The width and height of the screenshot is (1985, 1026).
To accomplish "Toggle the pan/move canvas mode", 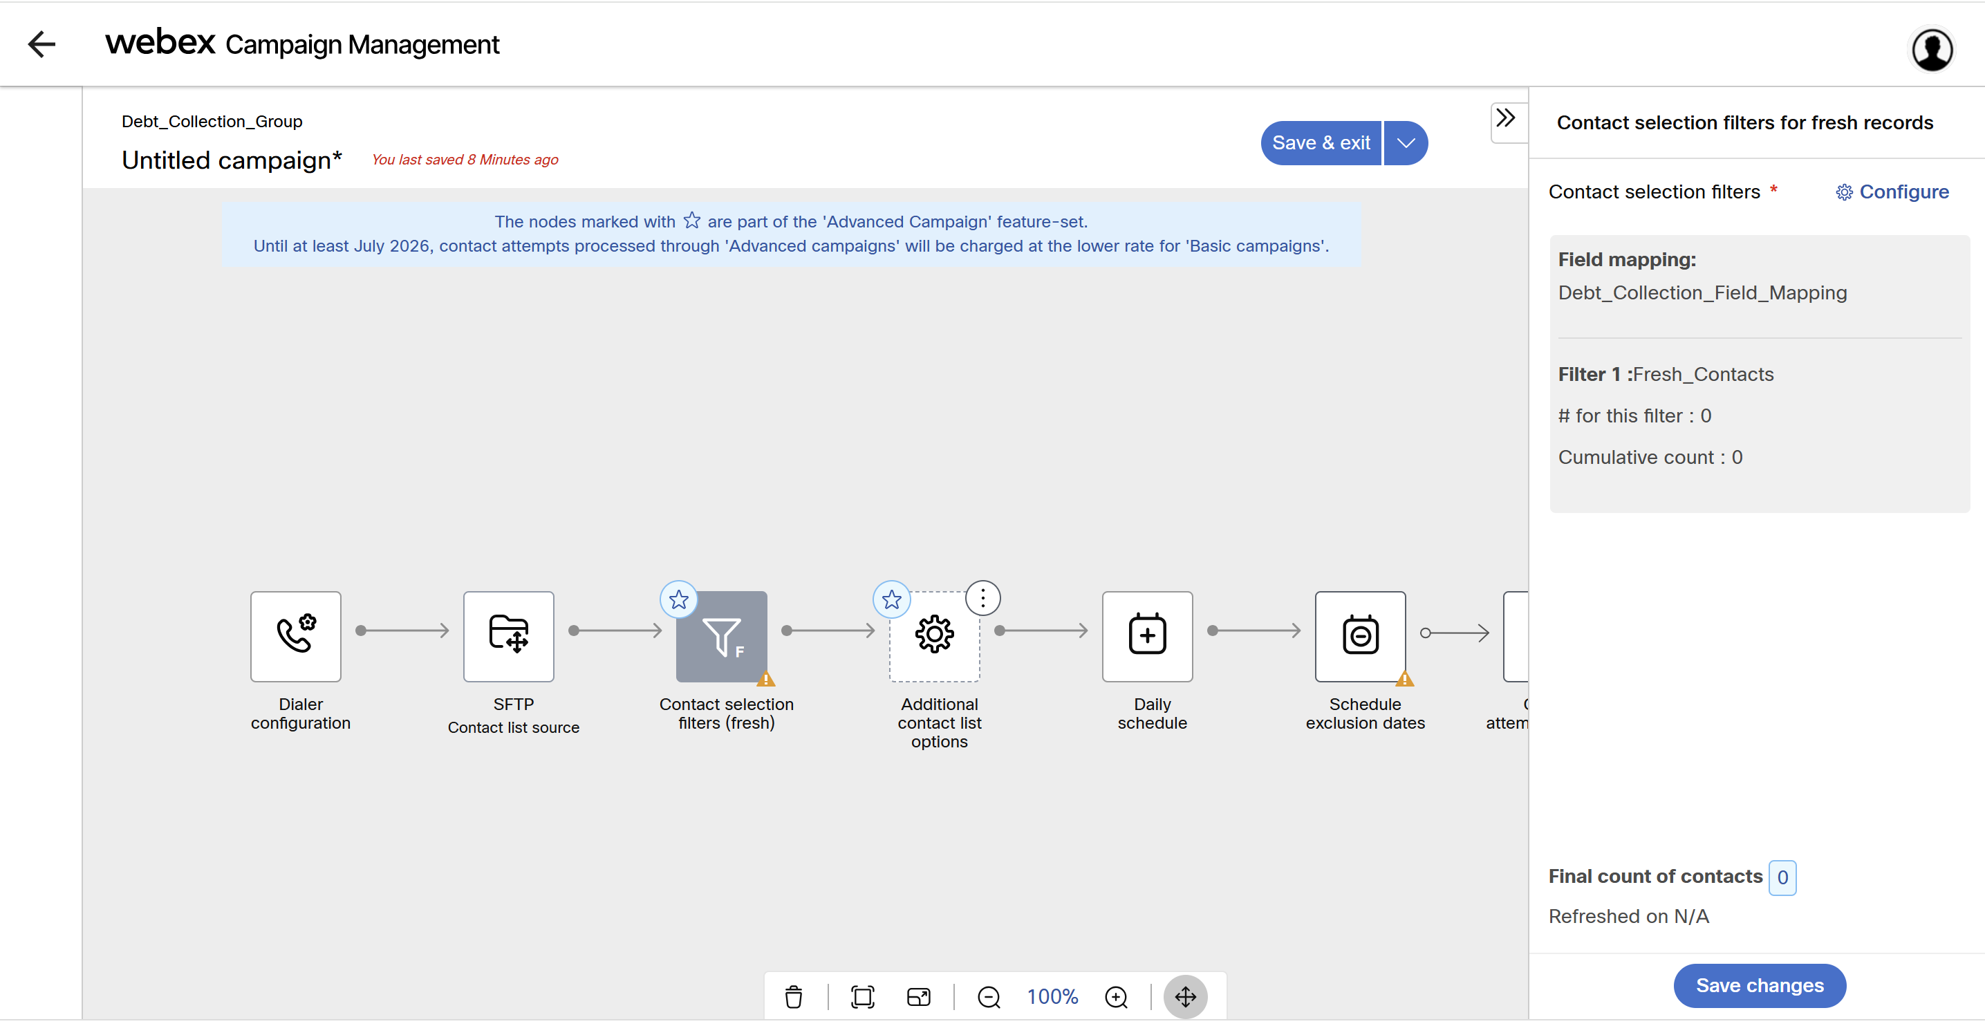I will coord(1185,997).
